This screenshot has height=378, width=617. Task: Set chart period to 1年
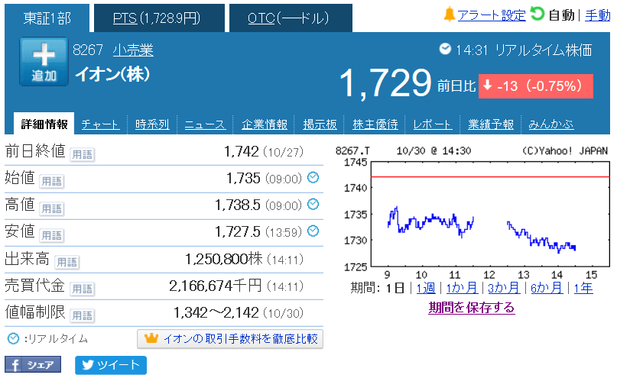click(x=583, y=288)
